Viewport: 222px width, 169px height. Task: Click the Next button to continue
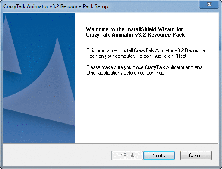click(x=159, y=155)
